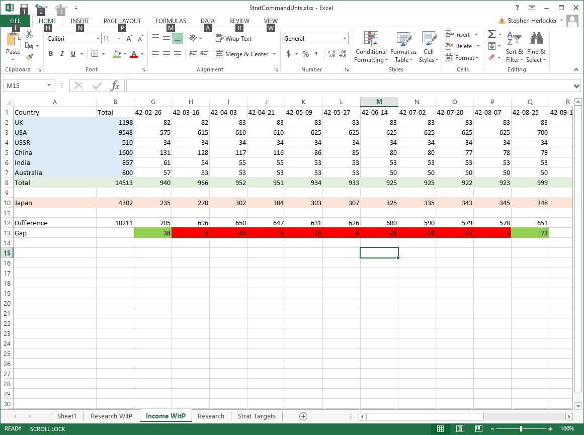
Task: Open the Research WitP sheet tab
Action: point(111,416)
